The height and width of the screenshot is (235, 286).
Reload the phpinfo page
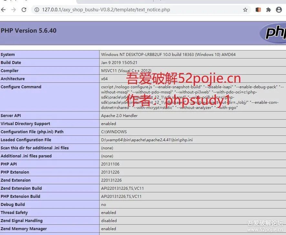pyautogui.click(x=23, y=10)
